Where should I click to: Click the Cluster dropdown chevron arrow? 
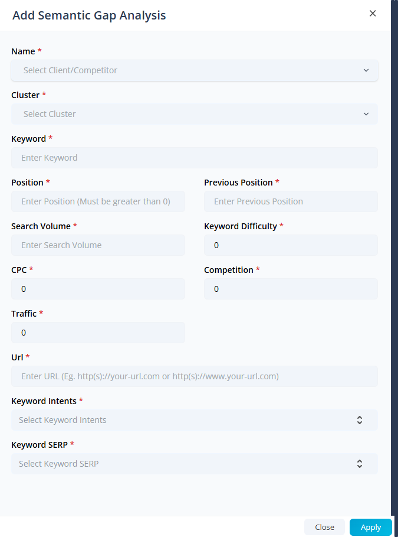click(366, 114)
